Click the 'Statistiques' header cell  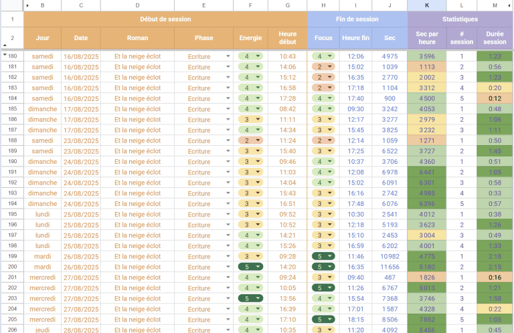(x=460, y=19)
